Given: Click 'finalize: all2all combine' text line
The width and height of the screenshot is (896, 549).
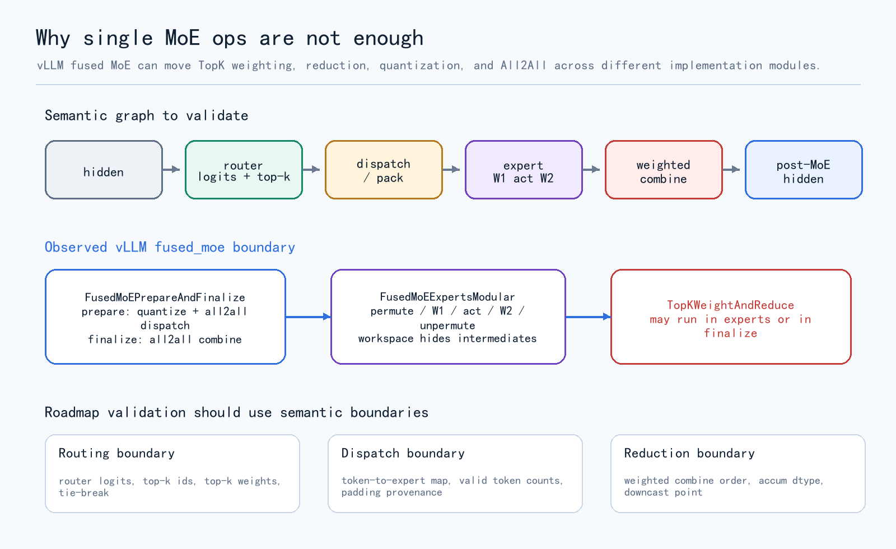Looking at the screenshot, I should (x=165, y=339).
